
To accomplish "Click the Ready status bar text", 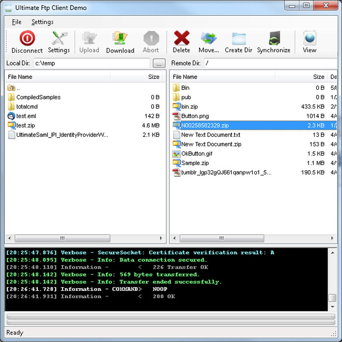I will (15, 332).
